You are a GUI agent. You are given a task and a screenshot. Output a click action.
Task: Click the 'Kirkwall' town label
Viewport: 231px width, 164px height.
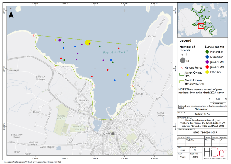point(108,134)
